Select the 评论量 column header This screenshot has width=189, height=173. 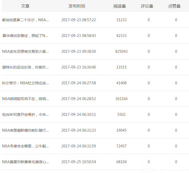pos(147,6)
